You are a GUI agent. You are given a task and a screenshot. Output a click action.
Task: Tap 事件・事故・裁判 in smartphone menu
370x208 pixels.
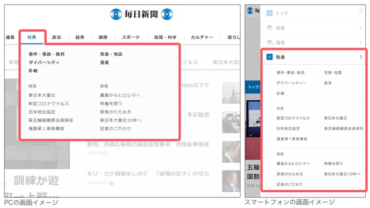tap(290, 73)
